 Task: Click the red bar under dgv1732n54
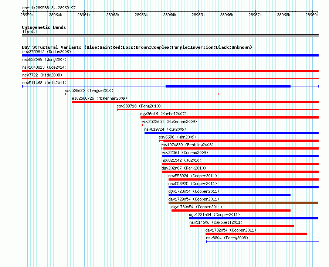(x=257, y=234)
